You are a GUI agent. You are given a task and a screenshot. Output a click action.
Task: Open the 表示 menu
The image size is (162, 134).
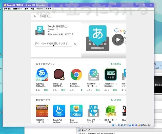[x=26, y=9]
